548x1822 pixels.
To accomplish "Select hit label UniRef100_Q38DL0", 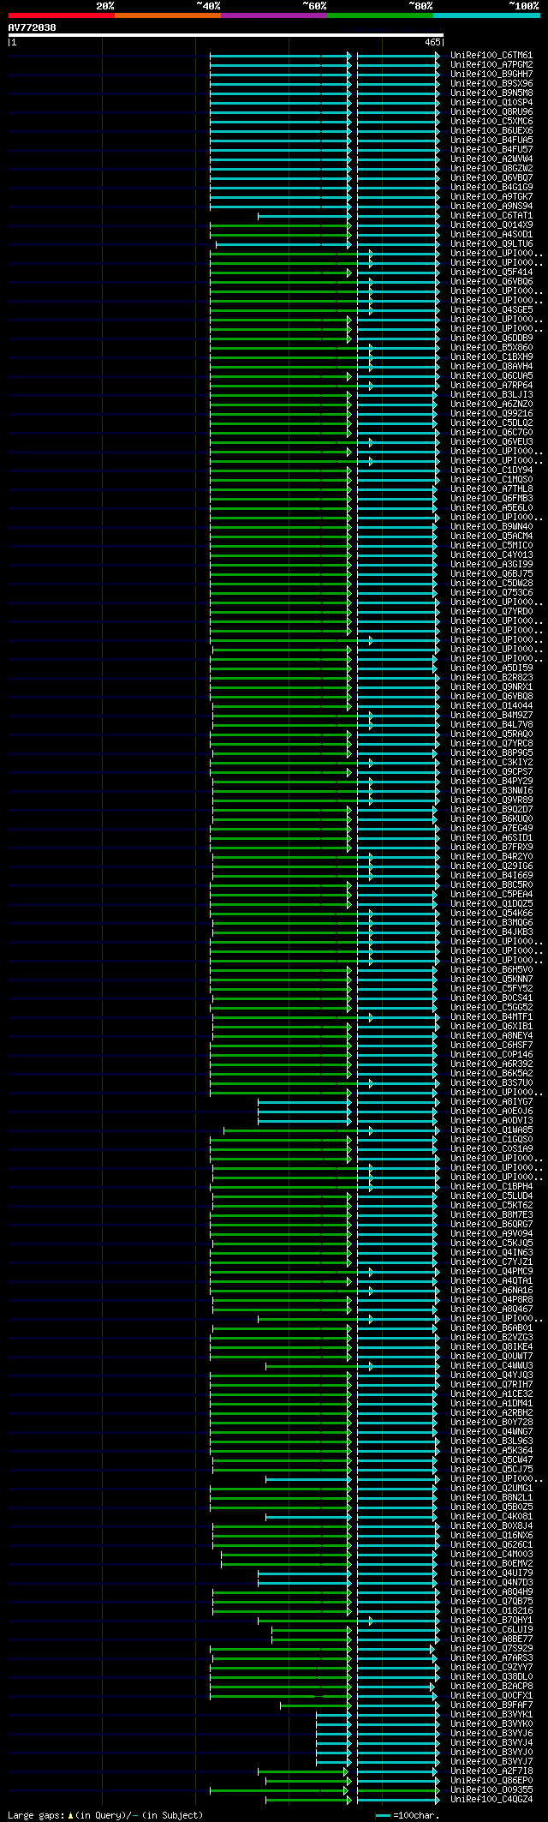I will pyautogui.click(x=491, y=1676).
